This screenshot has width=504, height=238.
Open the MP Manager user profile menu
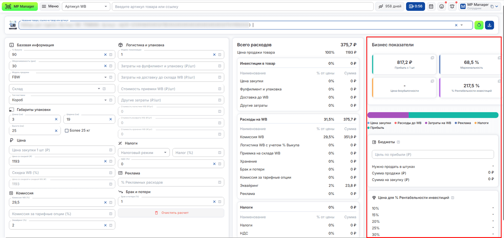[x=480, y=6]
